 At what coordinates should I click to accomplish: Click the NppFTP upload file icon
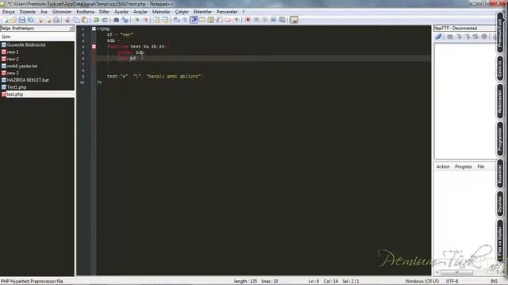pyautogui.click(x=468, y=36)
